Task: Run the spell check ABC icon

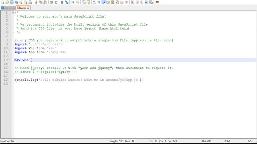Action: click(157, 2)
